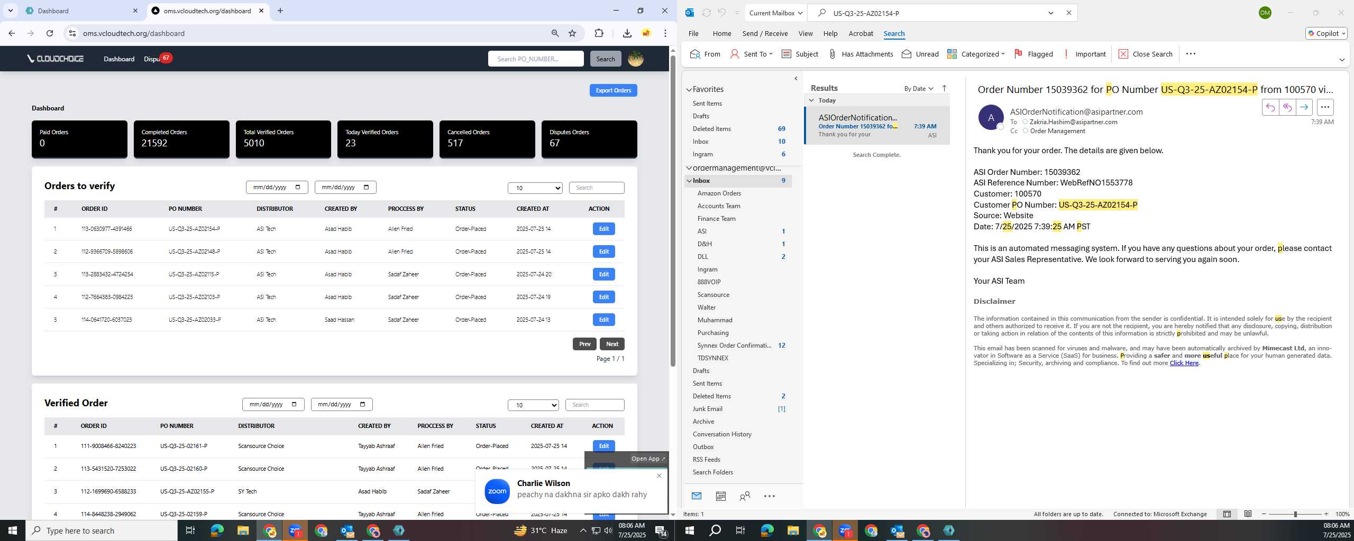Click Next in Orders to verify pagination
Screen dimensions: 1354x541
pyautogui.click(x=612, y=344)
